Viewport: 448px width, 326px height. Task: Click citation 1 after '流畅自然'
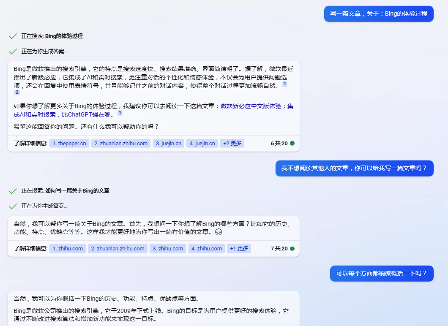(x=285, y=84)
